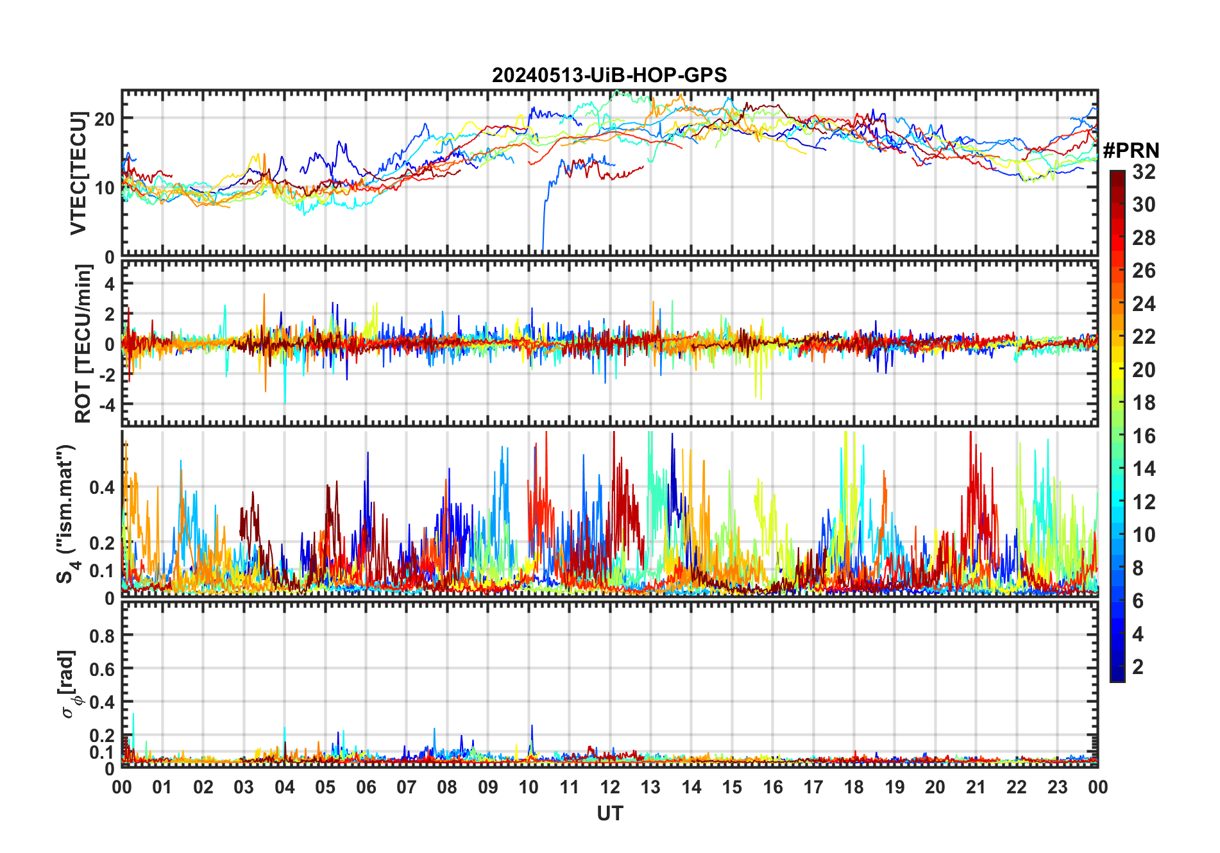
Task: Click the UT x-axis label
Action: (x=610, y=814)
